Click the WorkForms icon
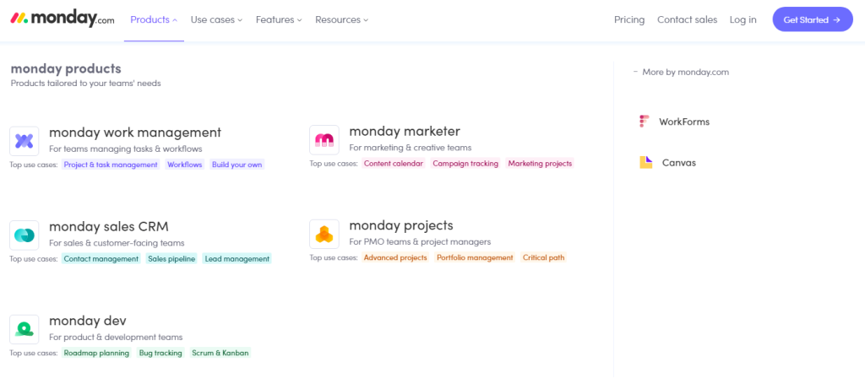This screenshot has height=384, width=865. point(645,122)
